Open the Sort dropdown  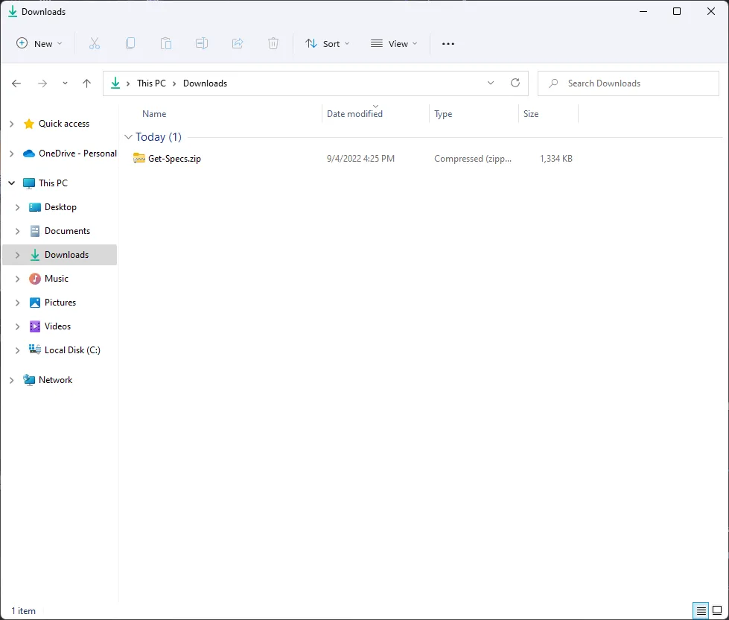(327, 43)
